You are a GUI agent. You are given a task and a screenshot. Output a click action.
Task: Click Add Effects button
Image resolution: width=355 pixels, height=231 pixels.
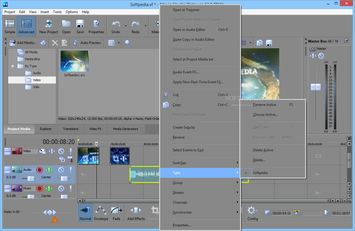[136, 213]
